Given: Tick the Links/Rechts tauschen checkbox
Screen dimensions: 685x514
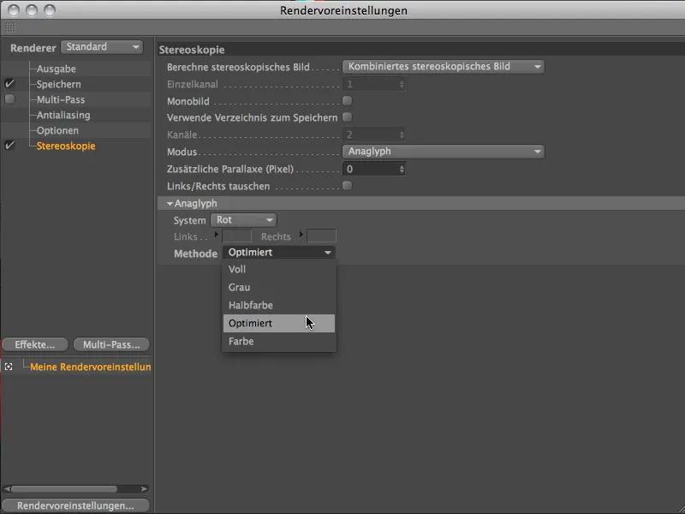Looking at the screenshot, I should click(347, 186).
